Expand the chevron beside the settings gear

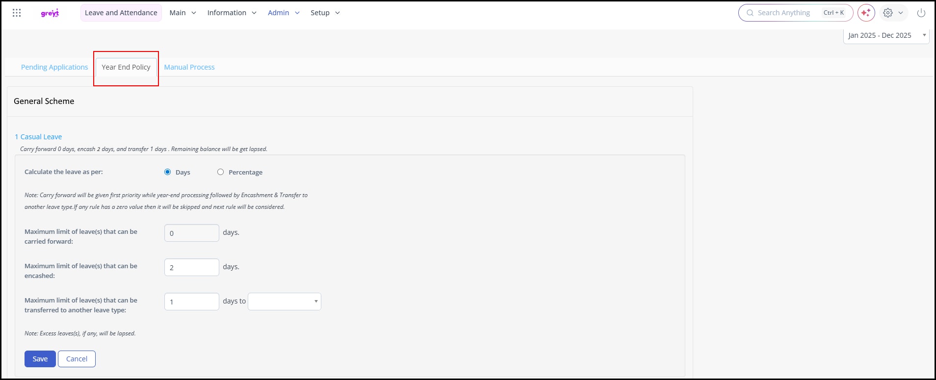pyautogui.click(x=901, y=13)
